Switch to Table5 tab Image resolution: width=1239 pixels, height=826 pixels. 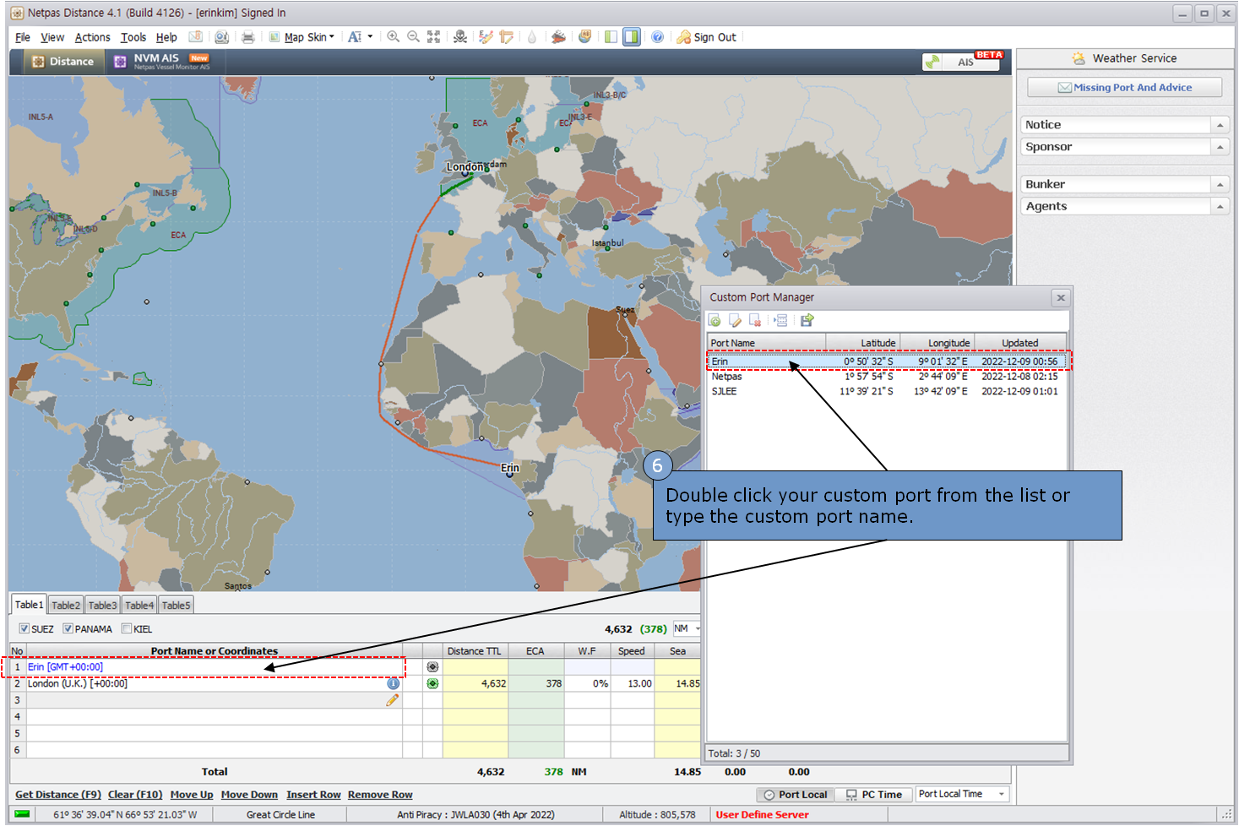[176, 606]
